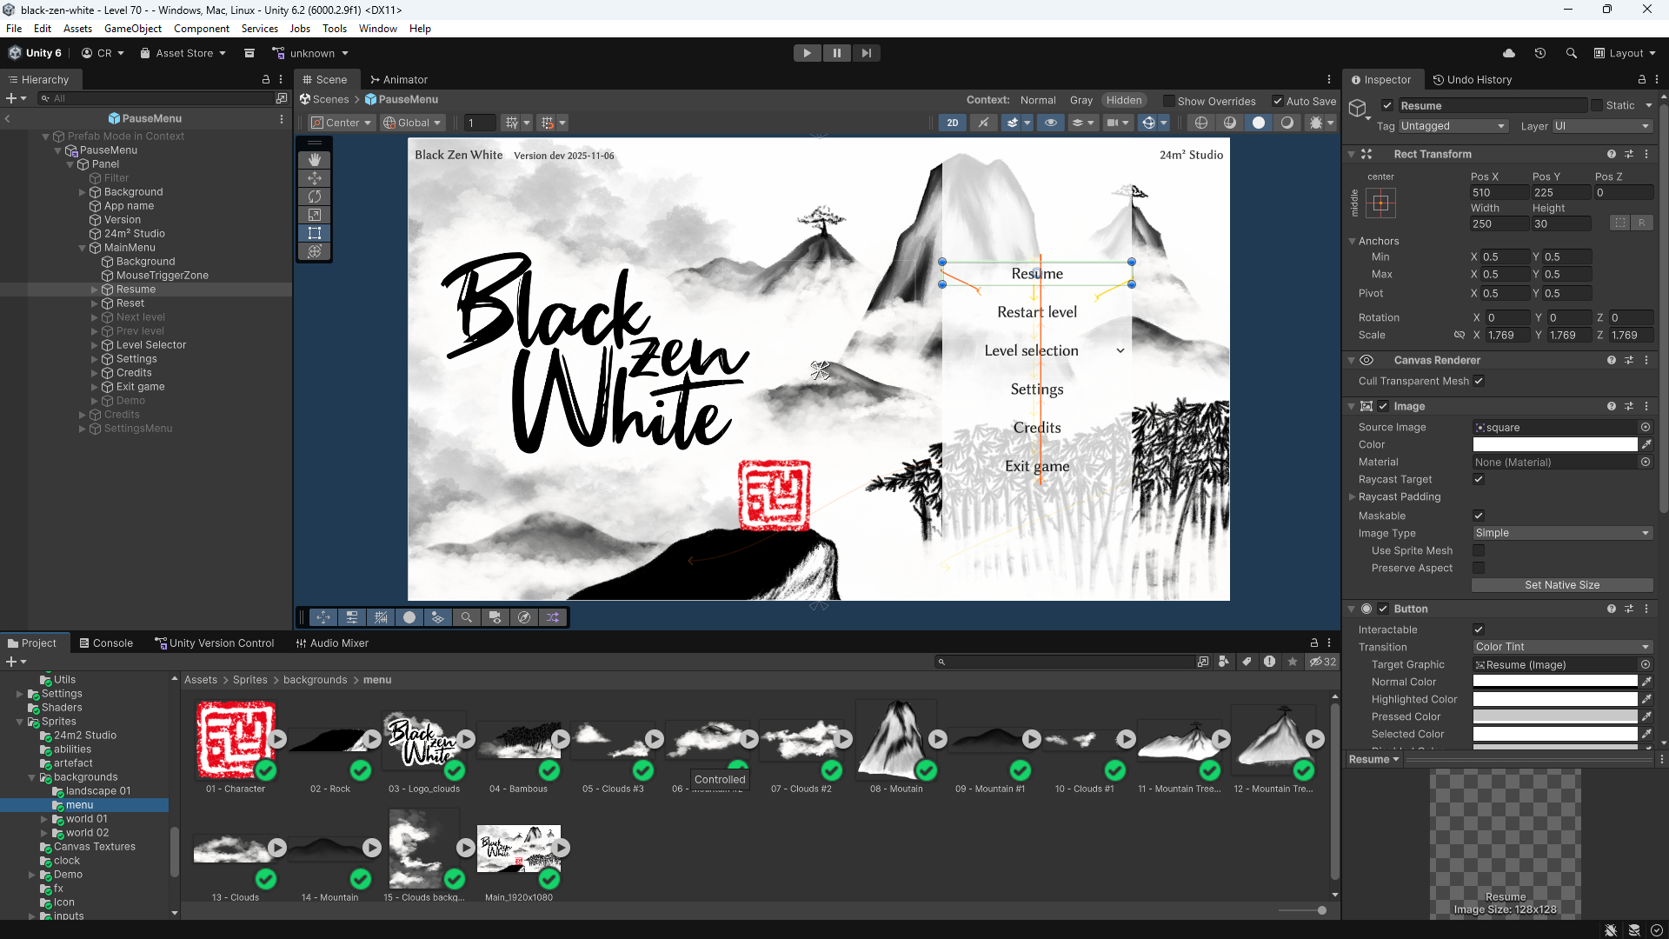Select the Hand view tool

click(x=315, y=160)
